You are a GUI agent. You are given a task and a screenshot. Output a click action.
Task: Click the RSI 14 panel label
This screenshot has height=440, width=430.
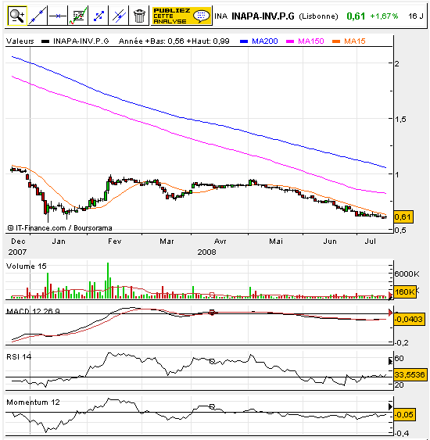19,356
